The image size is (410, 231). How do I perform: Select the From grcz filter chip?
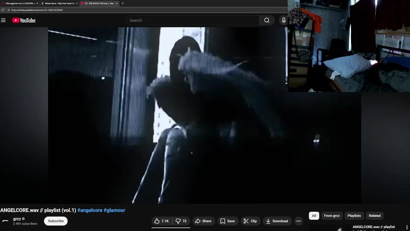pos(332,216)
